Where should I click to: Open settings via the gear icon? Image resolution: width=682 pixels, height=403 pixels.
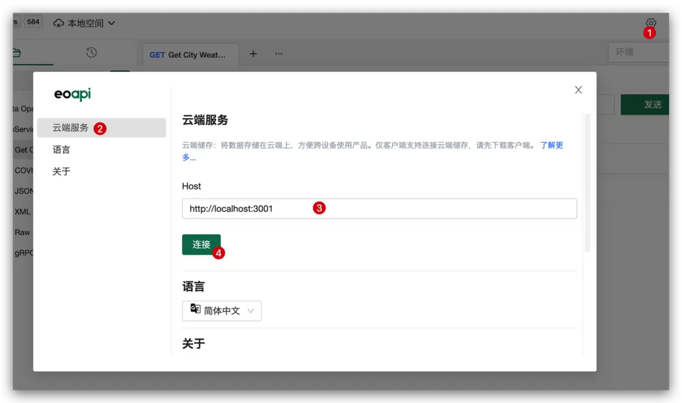pyautogui.click(x=651, y=22)
